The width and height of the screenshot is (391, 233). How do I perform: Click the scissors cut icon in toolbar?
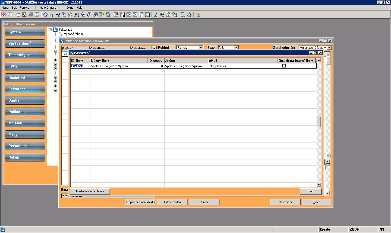58,15
